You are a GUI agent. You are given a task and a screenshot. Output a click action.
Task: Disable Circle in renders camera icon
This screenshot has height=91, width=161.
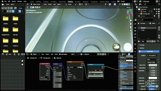click(x=159, y=12)
